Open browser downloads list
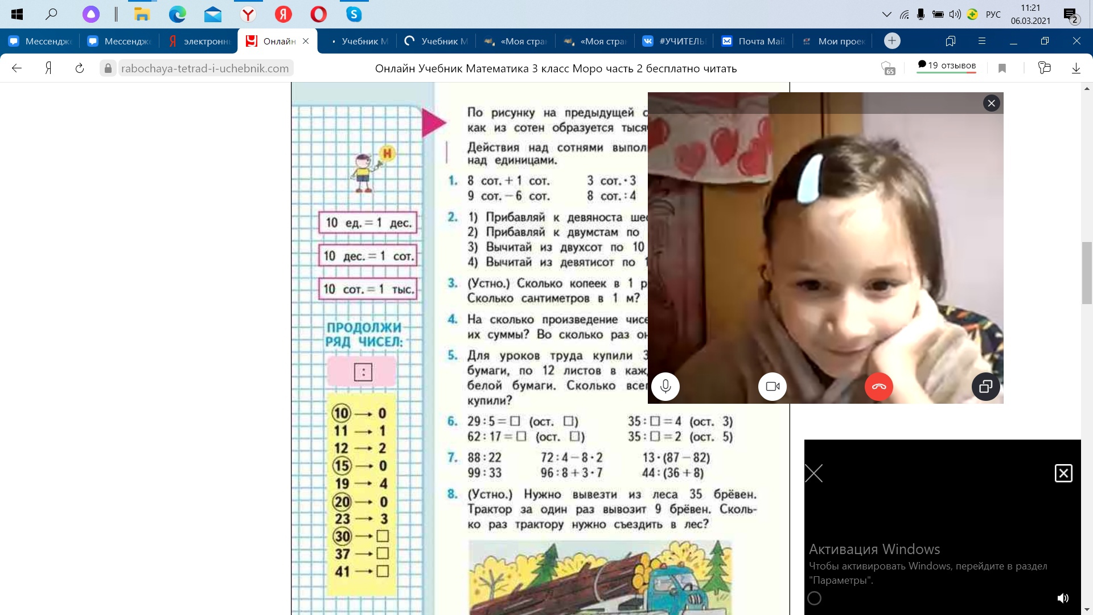Screen dimensions: 1093x615 (1076, 68)
